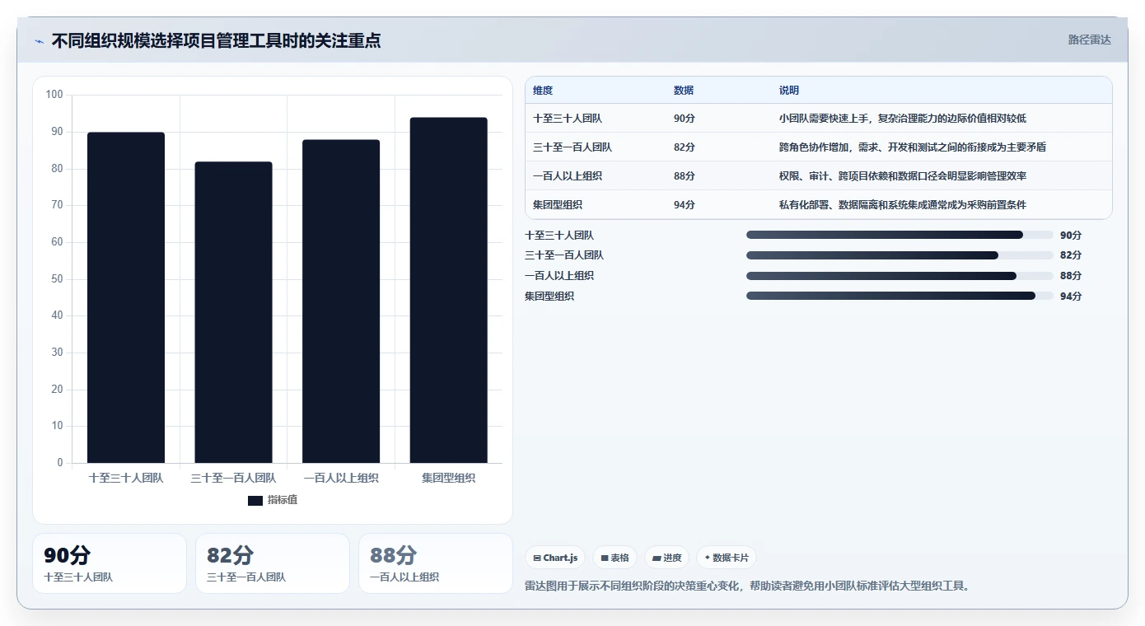Screen dimensions: 1145x626
Task: Click the 82分 value in the table
Action: tap(684, 147)
